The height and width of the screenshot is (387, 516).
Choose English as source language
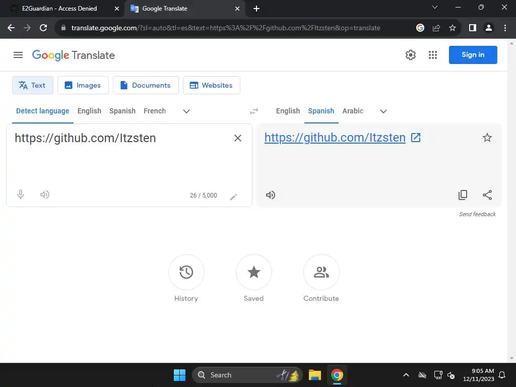click(89, 111)
